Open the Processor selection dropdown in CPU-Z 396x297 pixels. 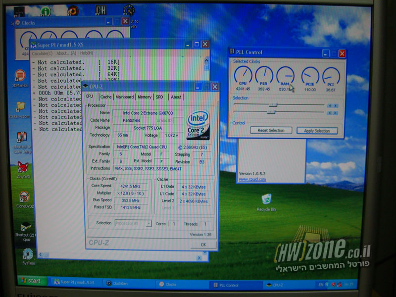click(148, 223)
